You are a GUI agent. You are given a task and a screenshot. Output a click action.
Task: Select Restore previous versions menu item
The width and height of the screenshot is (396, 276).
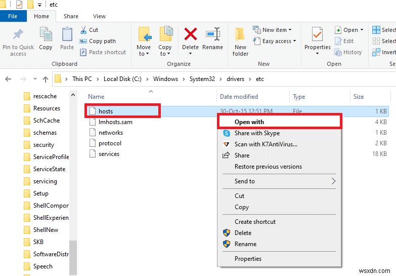point(280,167)
